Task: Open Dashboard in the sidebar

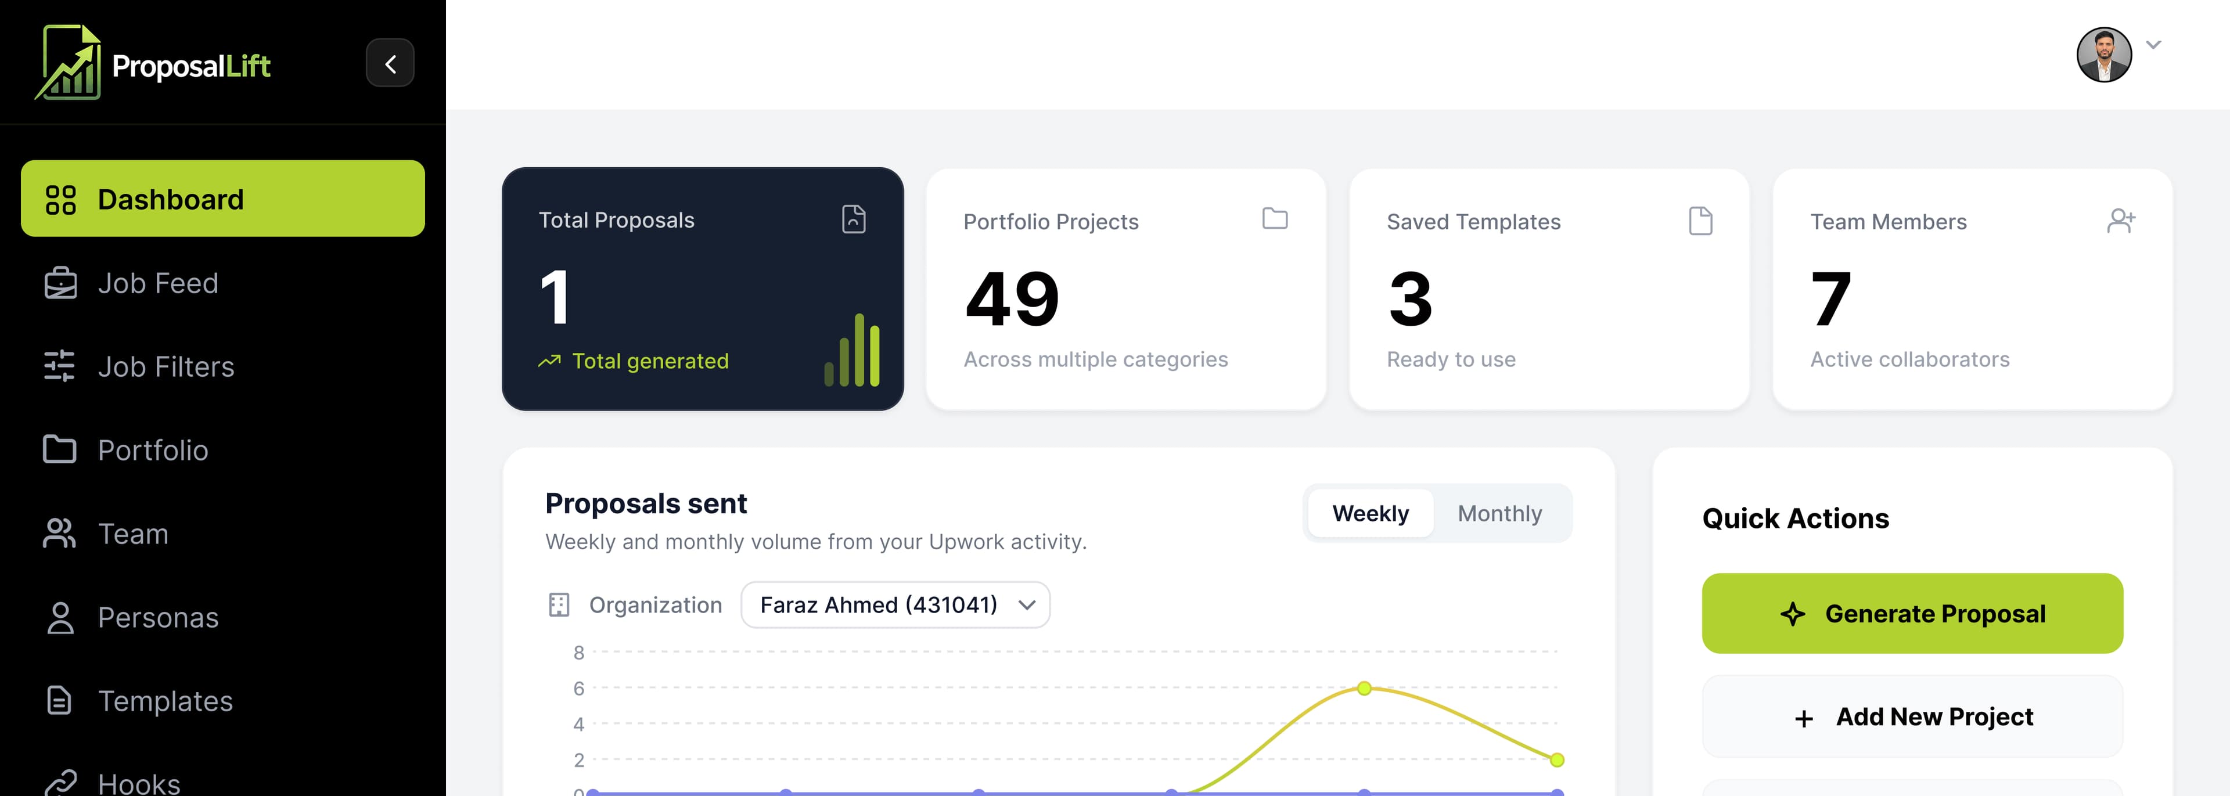Action: (x=222, y=198)
